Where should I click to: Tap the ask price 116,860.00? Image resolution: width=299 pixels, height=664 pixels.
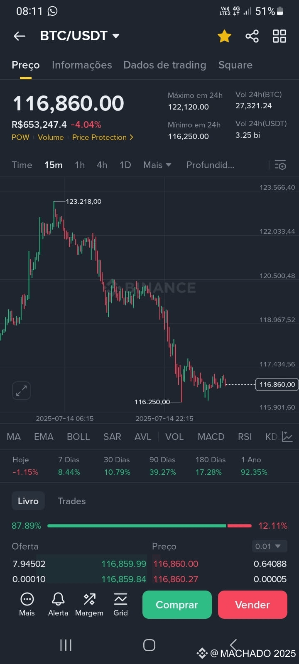(x=176, y=564)
